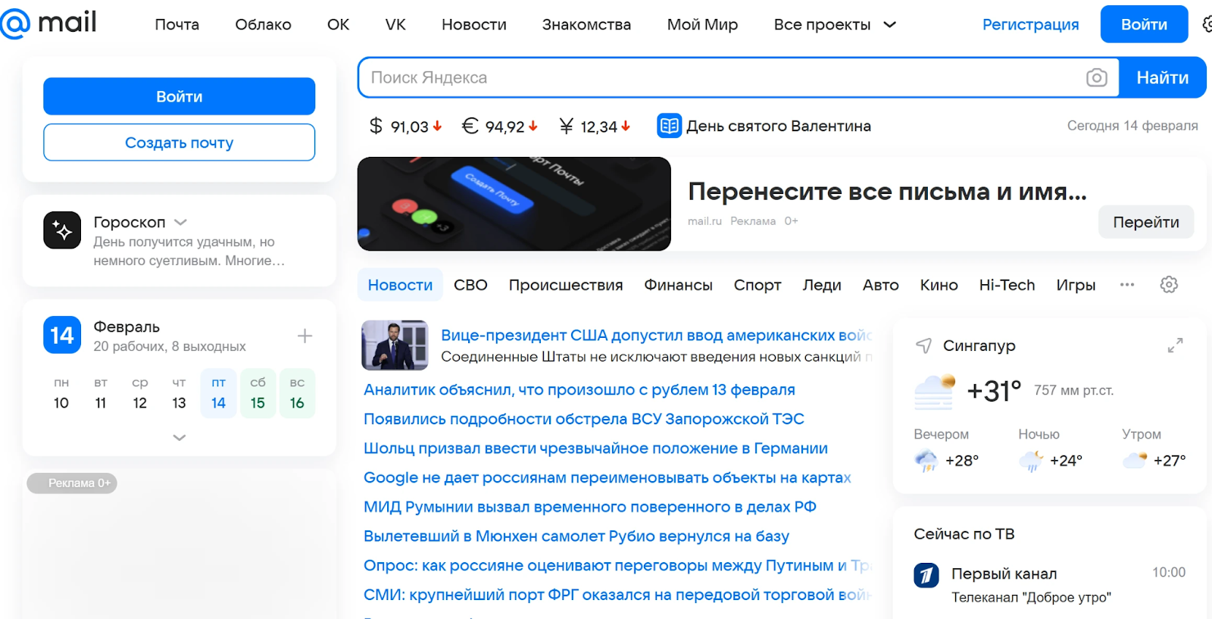This screenshot has width=1212, height=619.
Task: Open VK in top navigation
Action: point(395,24)
